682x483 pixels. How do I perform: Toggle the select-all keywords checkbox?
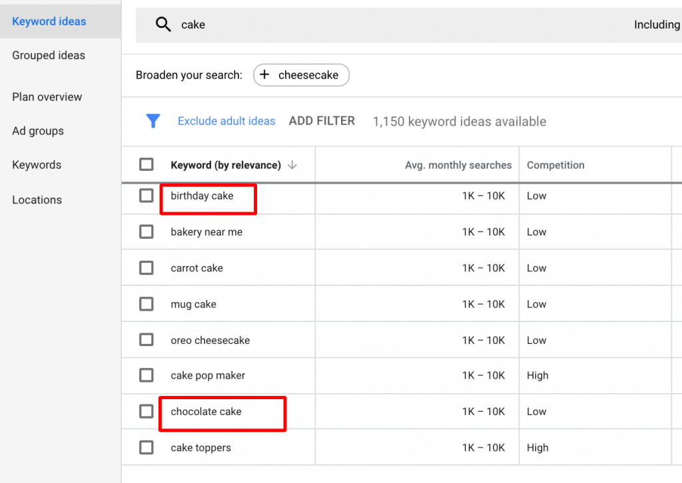tap(147, 164)
